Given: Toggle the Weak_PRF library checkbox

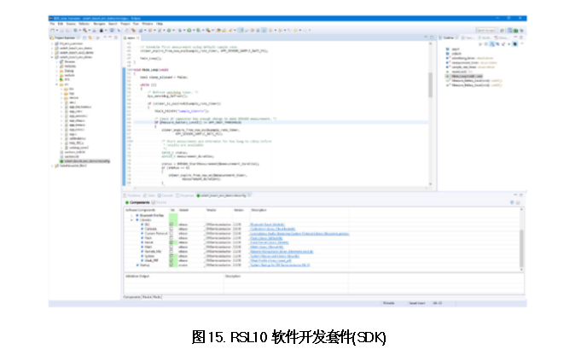Looking at the screenshot, I should coord(171,260).
